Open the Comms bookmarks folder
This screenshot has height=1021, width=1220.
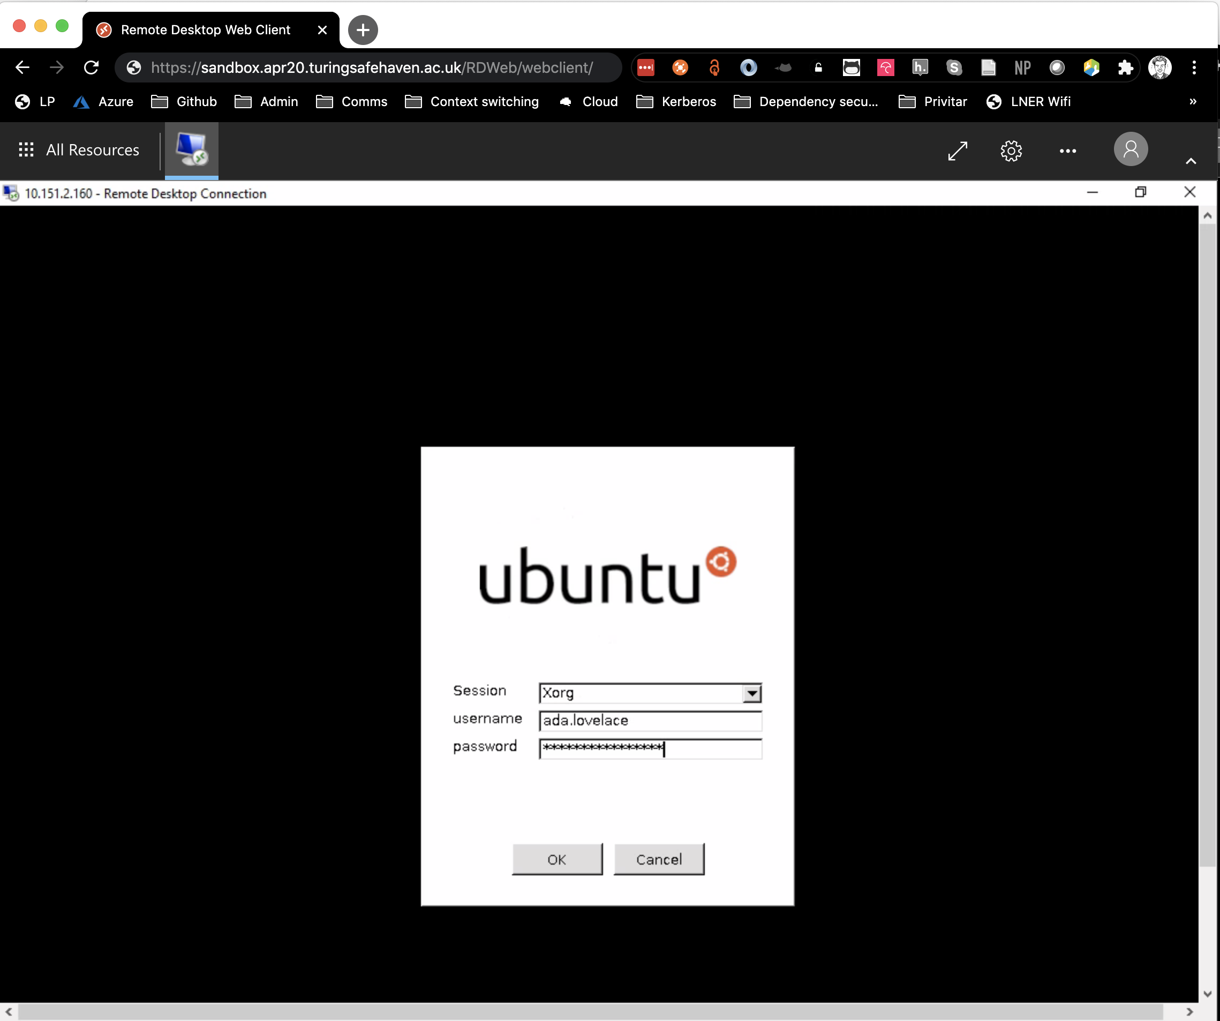click(x=351, y=102)
